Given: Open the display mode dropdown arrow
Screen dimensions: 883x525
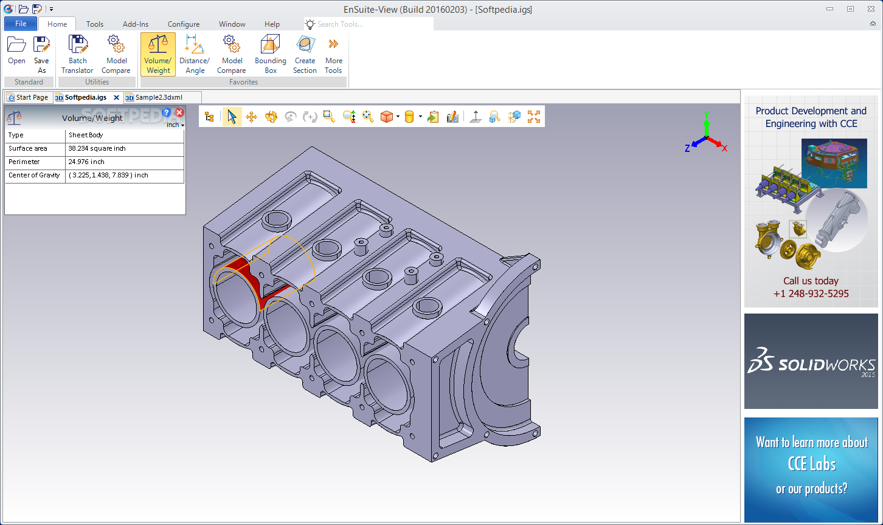Looking at the screenshot, I should [420, 117].
